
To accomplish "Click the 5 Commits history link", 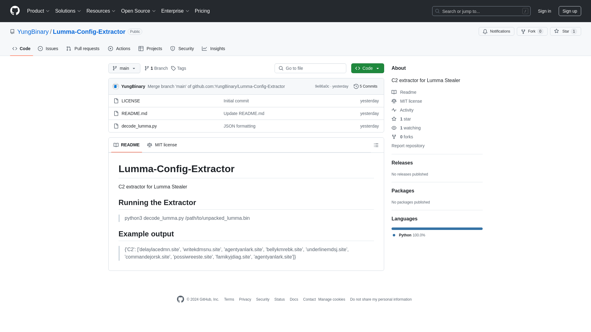I will pyautogui.click(x=365, y=86).
